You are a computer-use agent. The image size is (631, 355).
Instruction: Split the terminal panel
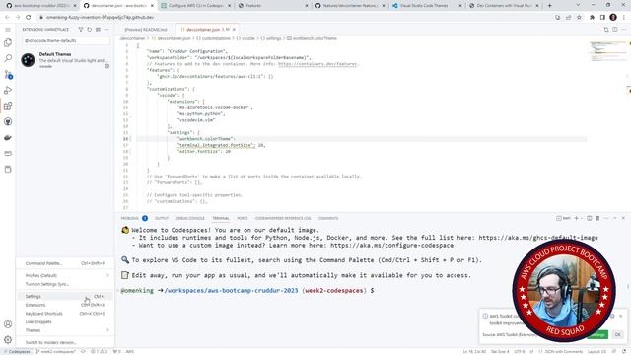[x=590, y=218]
